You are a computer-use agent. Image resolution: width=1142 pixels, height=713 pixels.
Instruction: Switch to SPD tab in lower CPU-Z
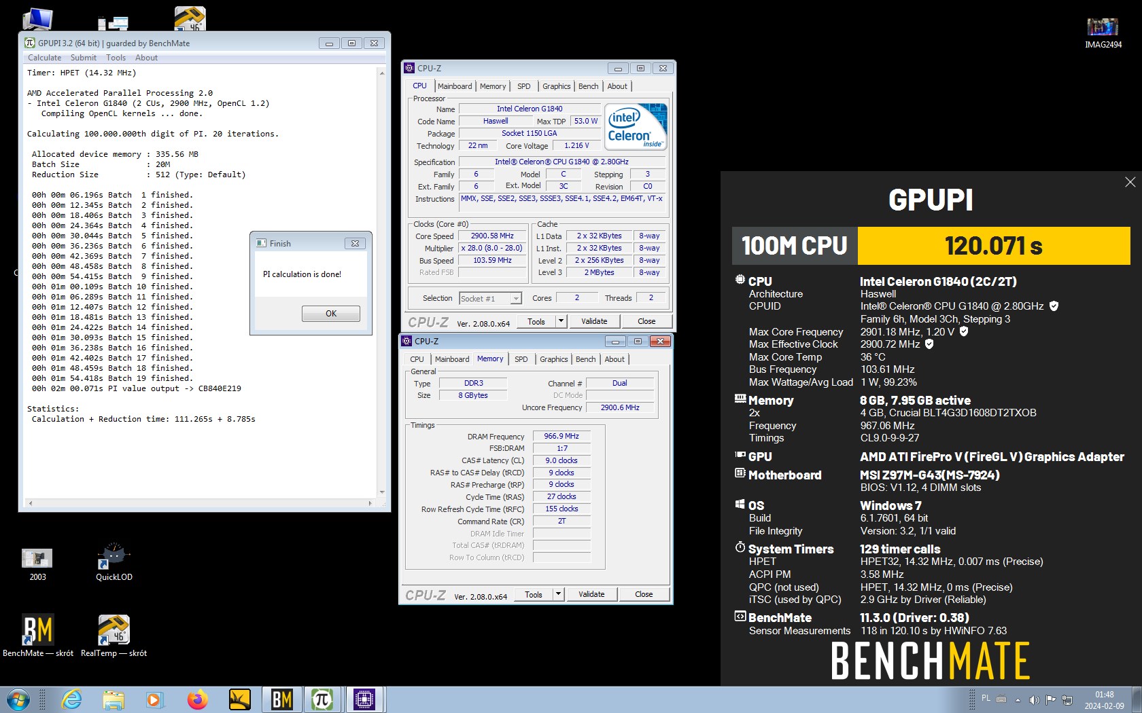(521, 359)
